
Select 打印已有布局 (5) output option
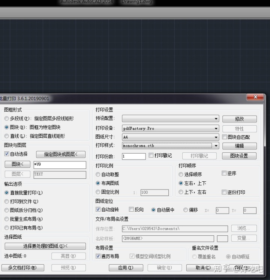tap(7, 228)
